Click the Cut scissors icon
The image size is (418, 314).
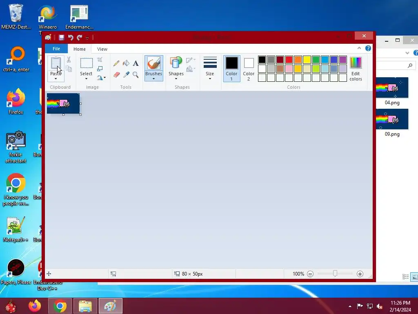point(69,60)
